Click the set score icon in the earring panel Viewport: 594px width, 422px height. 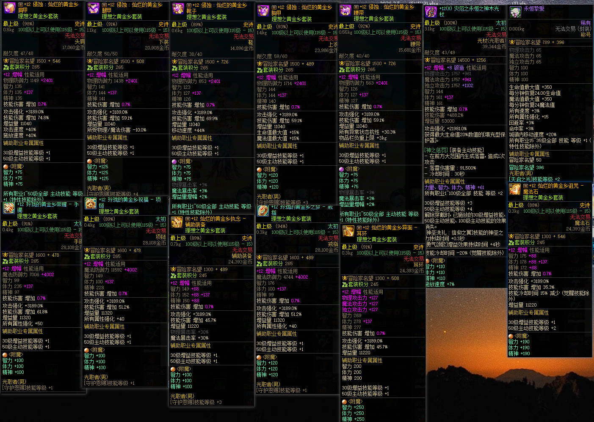(x=345, y=284)
